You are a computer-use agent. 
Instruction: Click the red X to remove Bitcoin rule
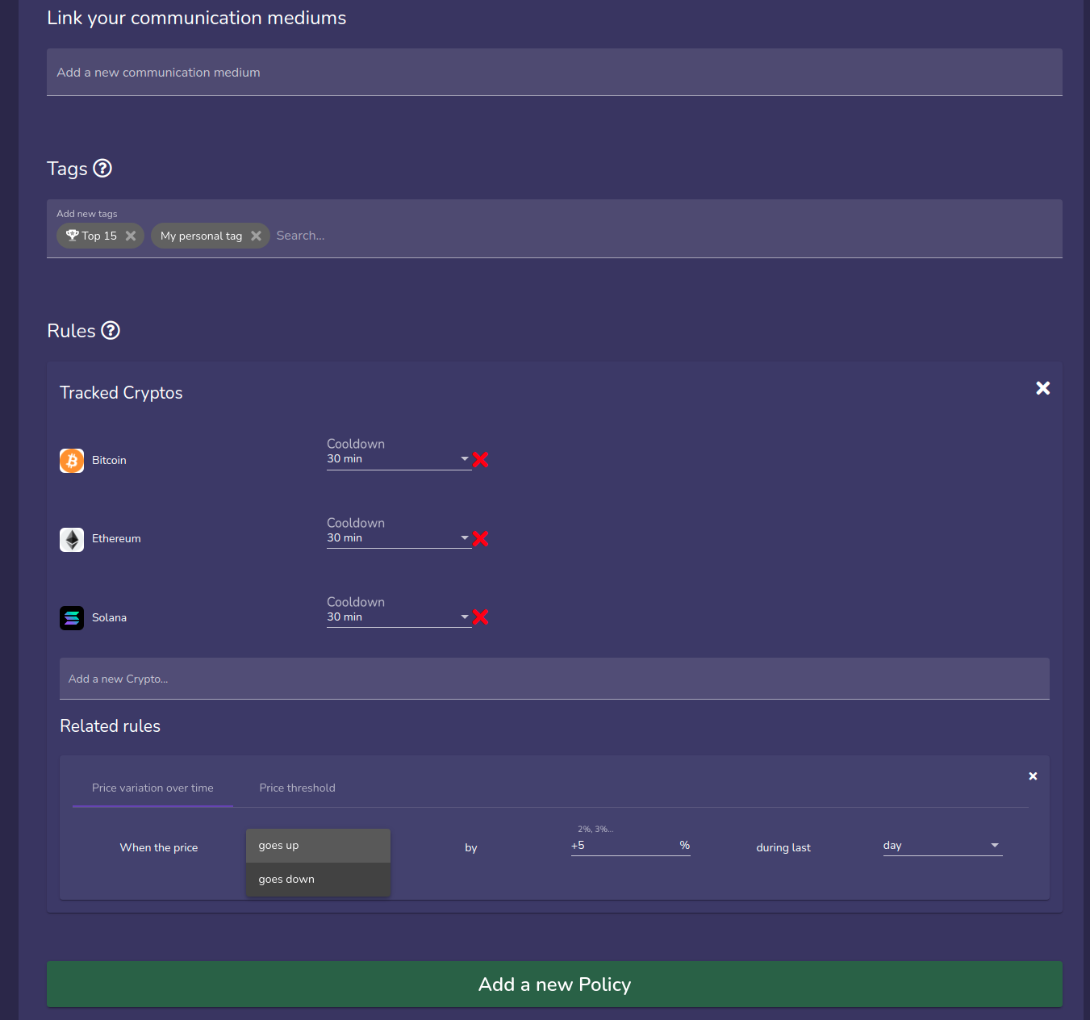click(x=480, y=460)
